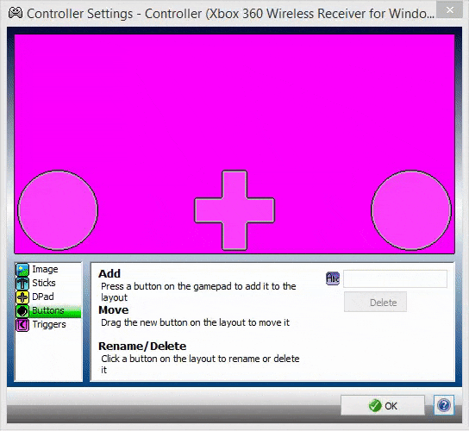Screen dimensions: 469x431
Task: Click the Rename/Delete heading text
Action: [142, 346]
